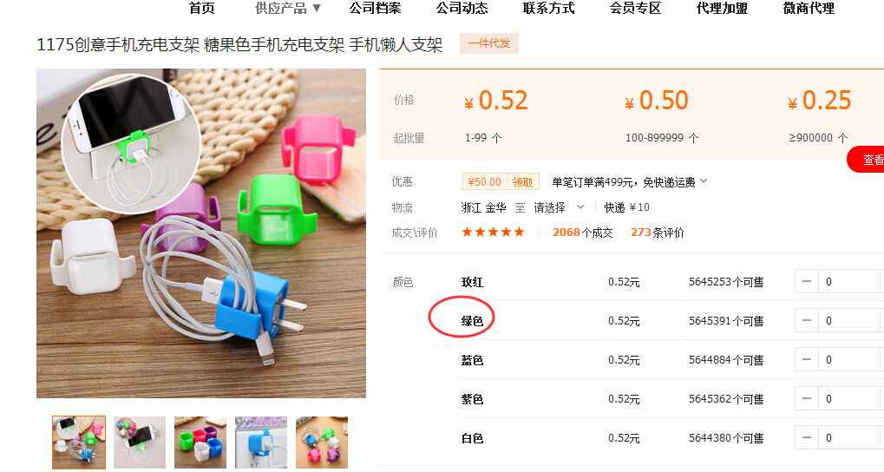The image size is (884, 472).
Task: Click the red 查看 button
Action: coord(868,160)
